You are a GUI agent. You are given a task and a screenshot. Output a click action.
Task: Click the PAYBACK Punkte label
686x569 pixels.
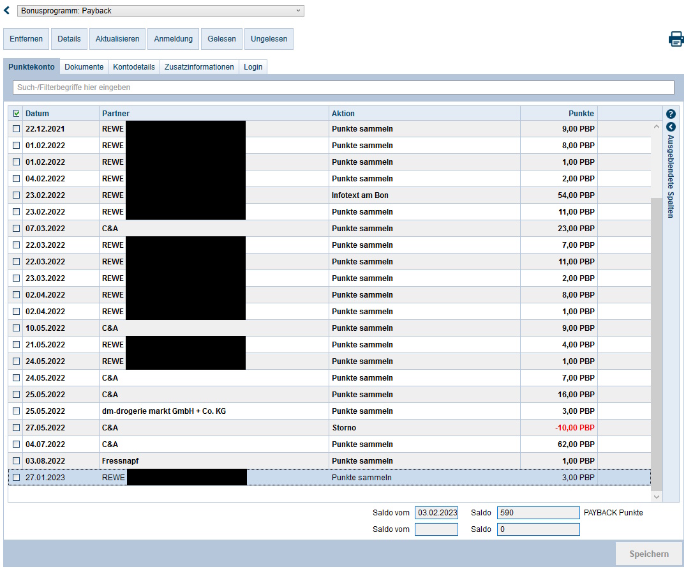[x=613, y=513]
